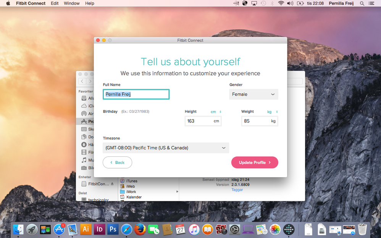381x238 pixels.
Task: Click the Full Name text field
Action: click(x=136, y=94)
